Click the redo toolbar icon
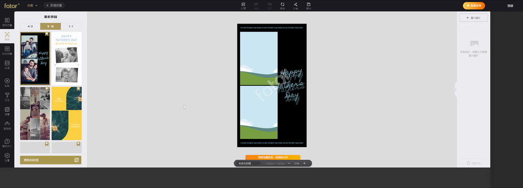 pyautogui.click(x=270, y=6)
